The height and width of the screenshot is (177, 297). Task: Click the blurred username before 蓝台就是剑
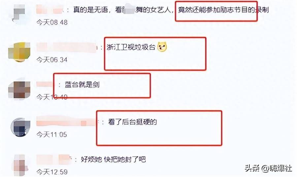(45, 84)
